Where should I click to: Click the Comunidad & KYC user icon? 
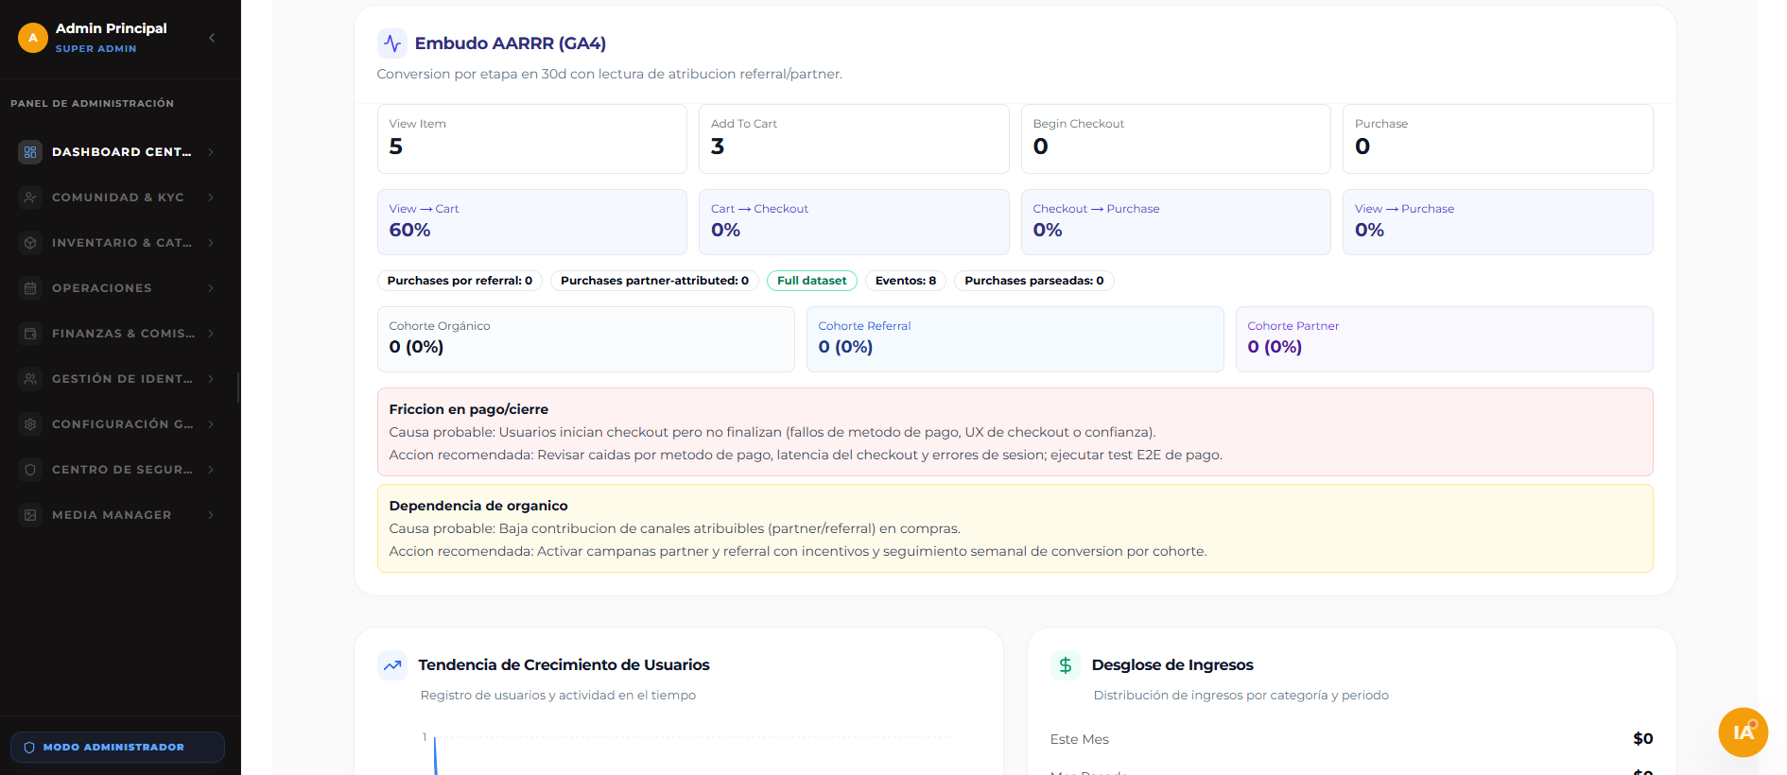click(x=30, y=198)
